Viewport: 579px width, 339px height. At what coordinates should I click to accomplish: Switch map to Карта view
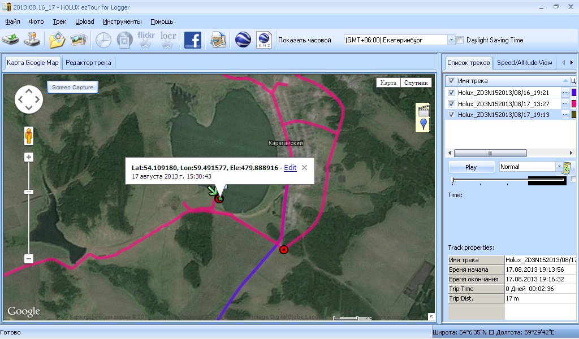tap(388, 82)
